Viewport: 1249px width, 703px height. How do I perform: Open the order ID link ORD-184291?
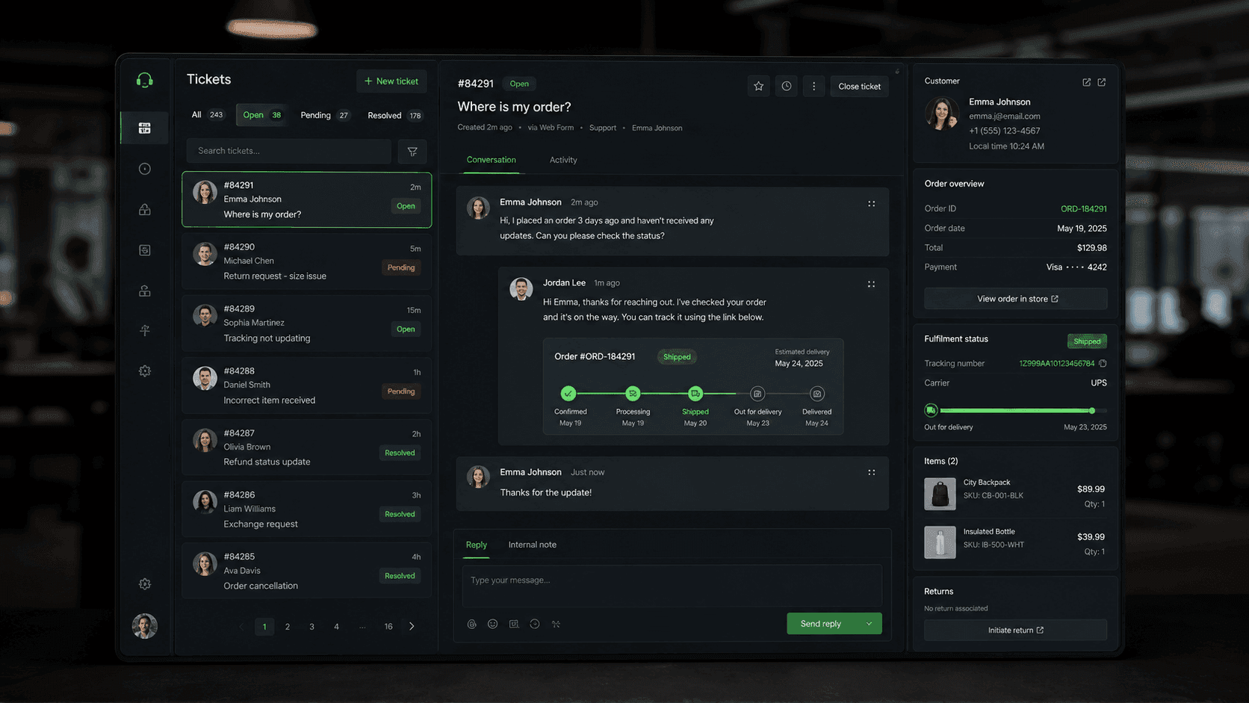pos(1083,208)
